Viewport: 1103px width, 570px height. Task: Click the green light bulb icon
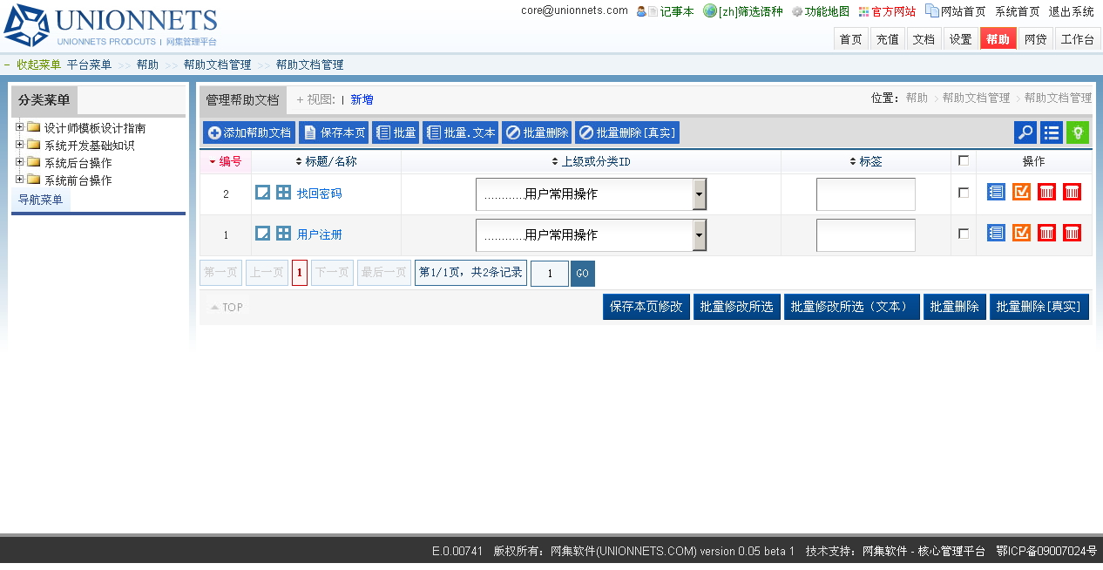pos(1078,132)
